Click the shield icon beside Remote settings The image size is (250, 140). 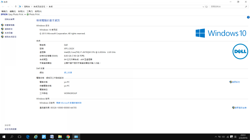2,29
